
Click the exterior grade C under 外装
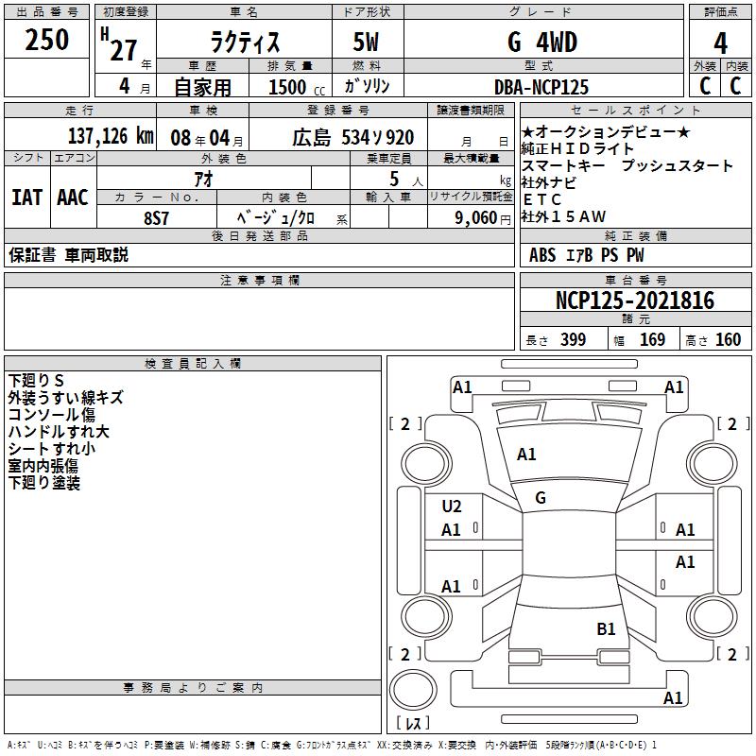coord(705,86)
